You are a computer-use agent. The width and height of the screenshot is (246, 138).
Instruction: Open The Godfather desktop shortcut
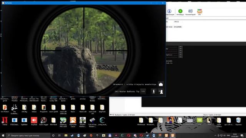pos(15,109)
